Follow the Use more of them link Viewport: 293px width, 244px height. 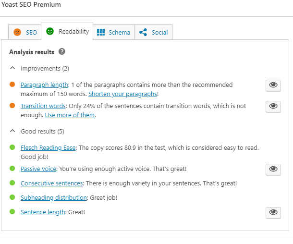tap(70, 115)
